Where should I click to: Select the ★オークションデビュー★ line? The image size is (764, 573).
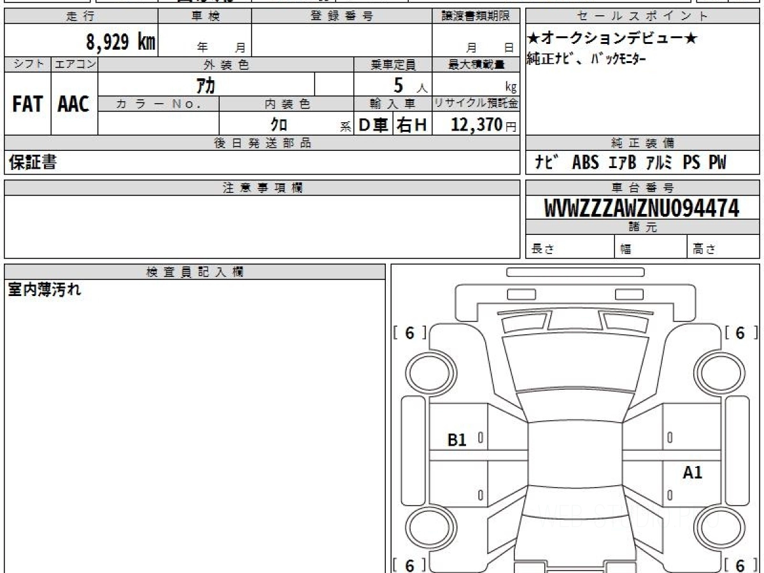click(612, 39)
